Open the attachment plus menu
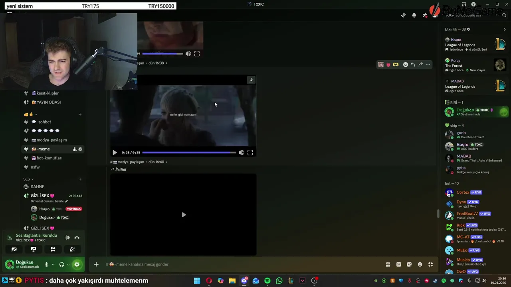 point(96,264)
